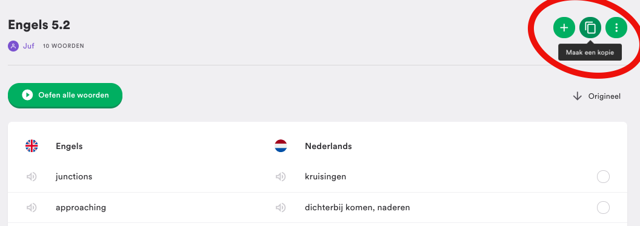Image resolution: width=640 pixels, height=226 pixels.
Task: Click the word kruisingen in the list
Action: [x=325, y=177]
